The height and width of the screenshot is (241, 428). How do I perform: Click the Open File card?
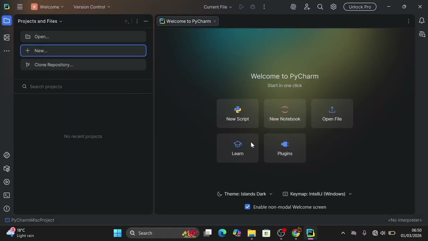pos(332,113)
